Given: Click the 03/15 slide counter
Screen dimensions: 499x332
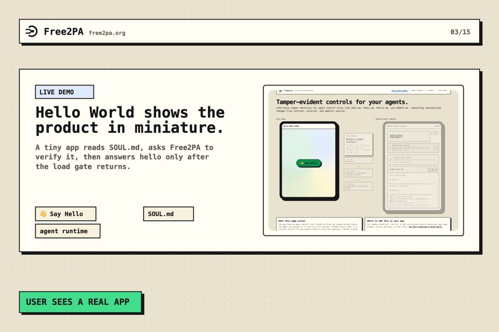Looking at the screenshot, I should pos(460,32).
